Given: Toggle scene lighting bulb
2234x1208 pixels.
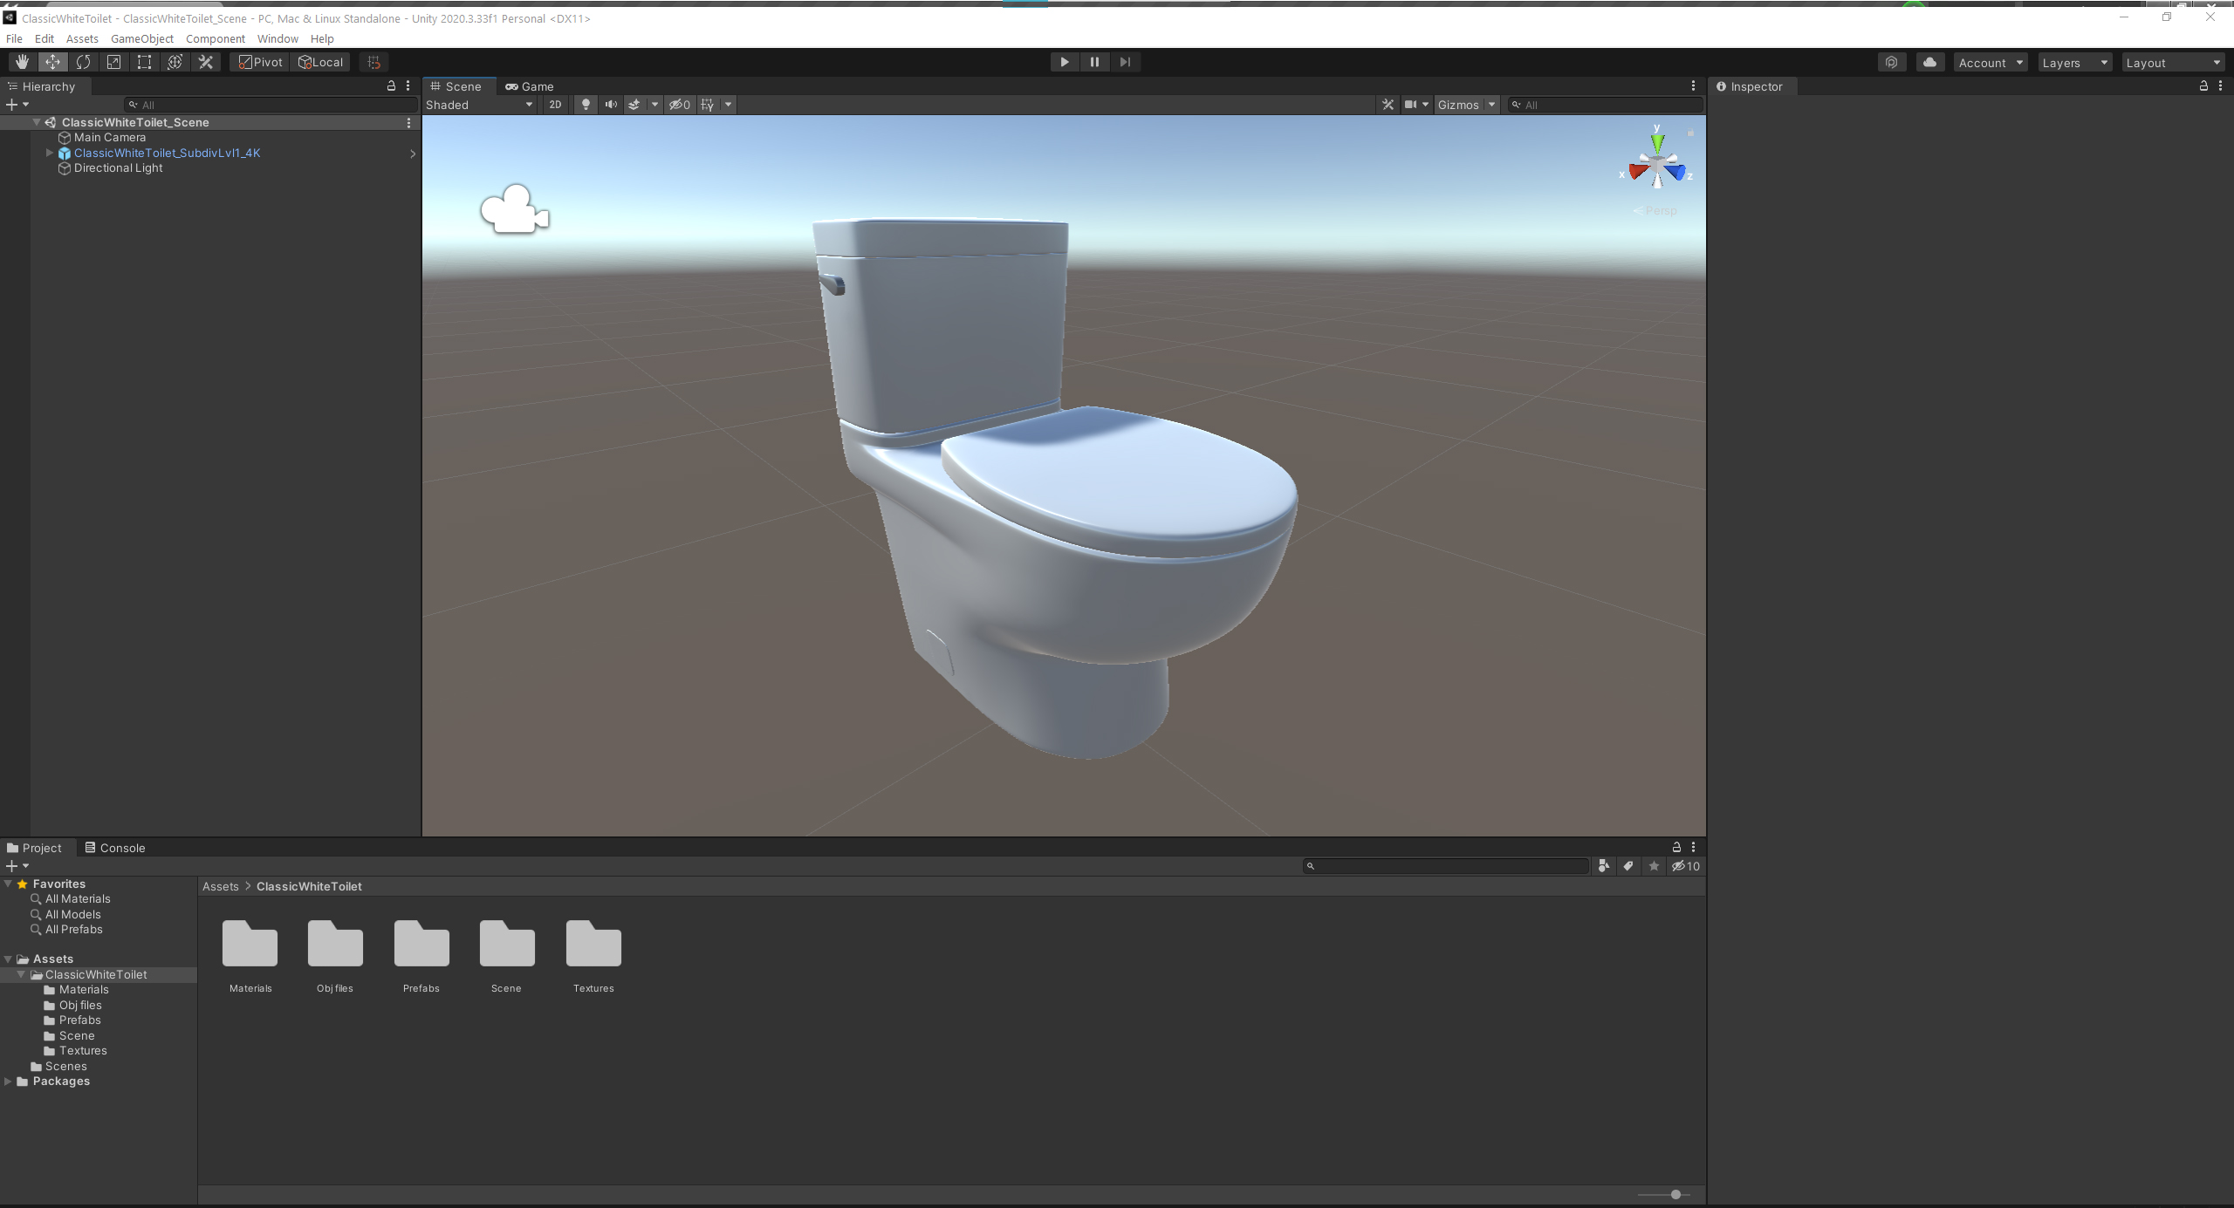Looking at the screenshot, I should 586,105.
